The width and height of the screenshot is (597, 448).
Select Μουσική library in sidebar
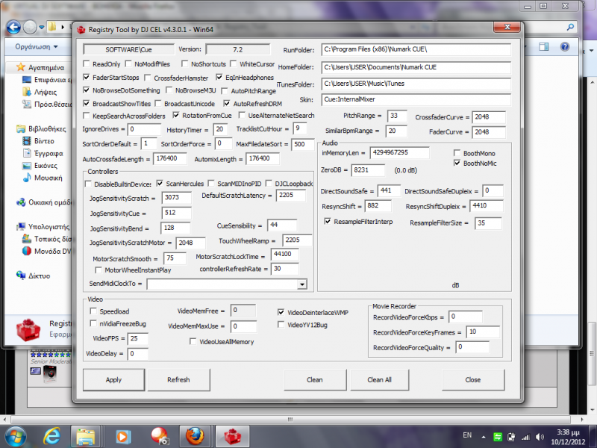pos(49,178)
